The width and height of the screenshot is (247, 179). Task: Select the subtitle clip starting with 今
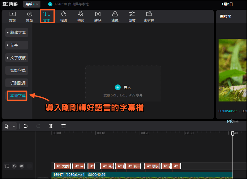point(107,166)
